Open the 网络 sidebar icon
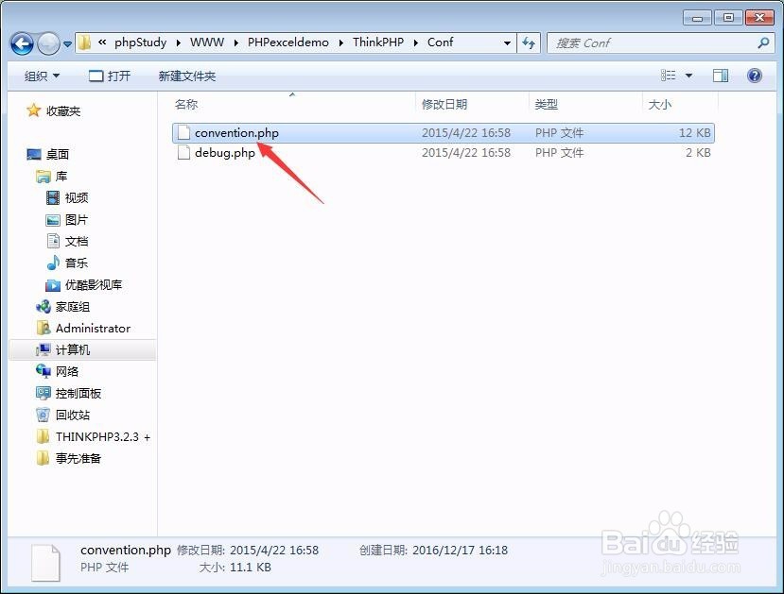Image resolution: width=784 pixels, height=594 pixels. (70, 371)
